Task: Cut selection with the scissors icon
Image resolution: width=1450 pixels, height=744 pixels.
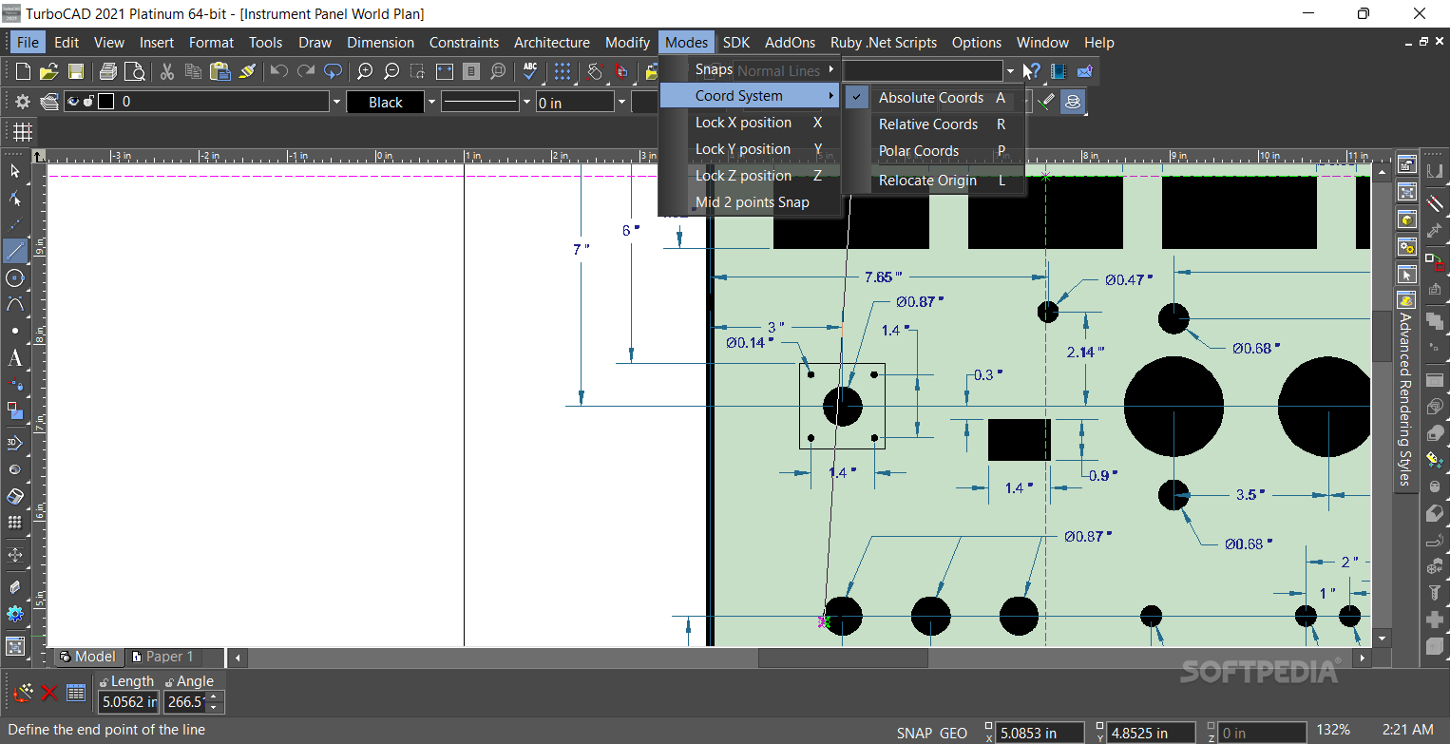Action: point(167,71)
